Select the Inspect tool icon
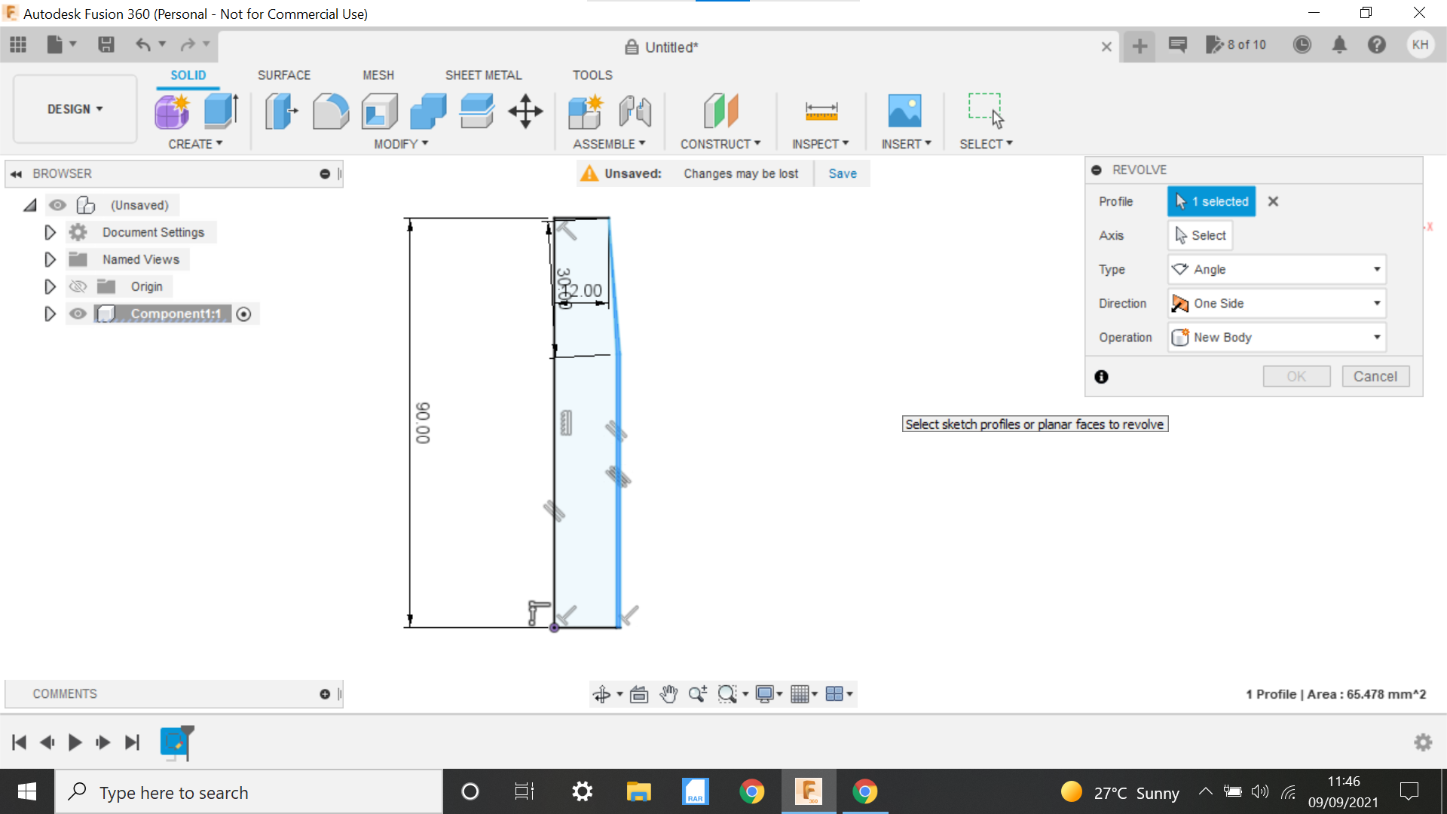The height and width of the screenshot is (814, 1447). (821, 110)
